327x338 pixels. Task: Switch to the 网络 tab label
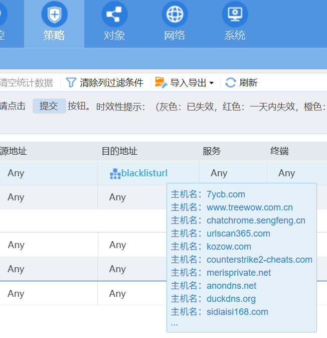pyautogui.click(x=175, y=35)
